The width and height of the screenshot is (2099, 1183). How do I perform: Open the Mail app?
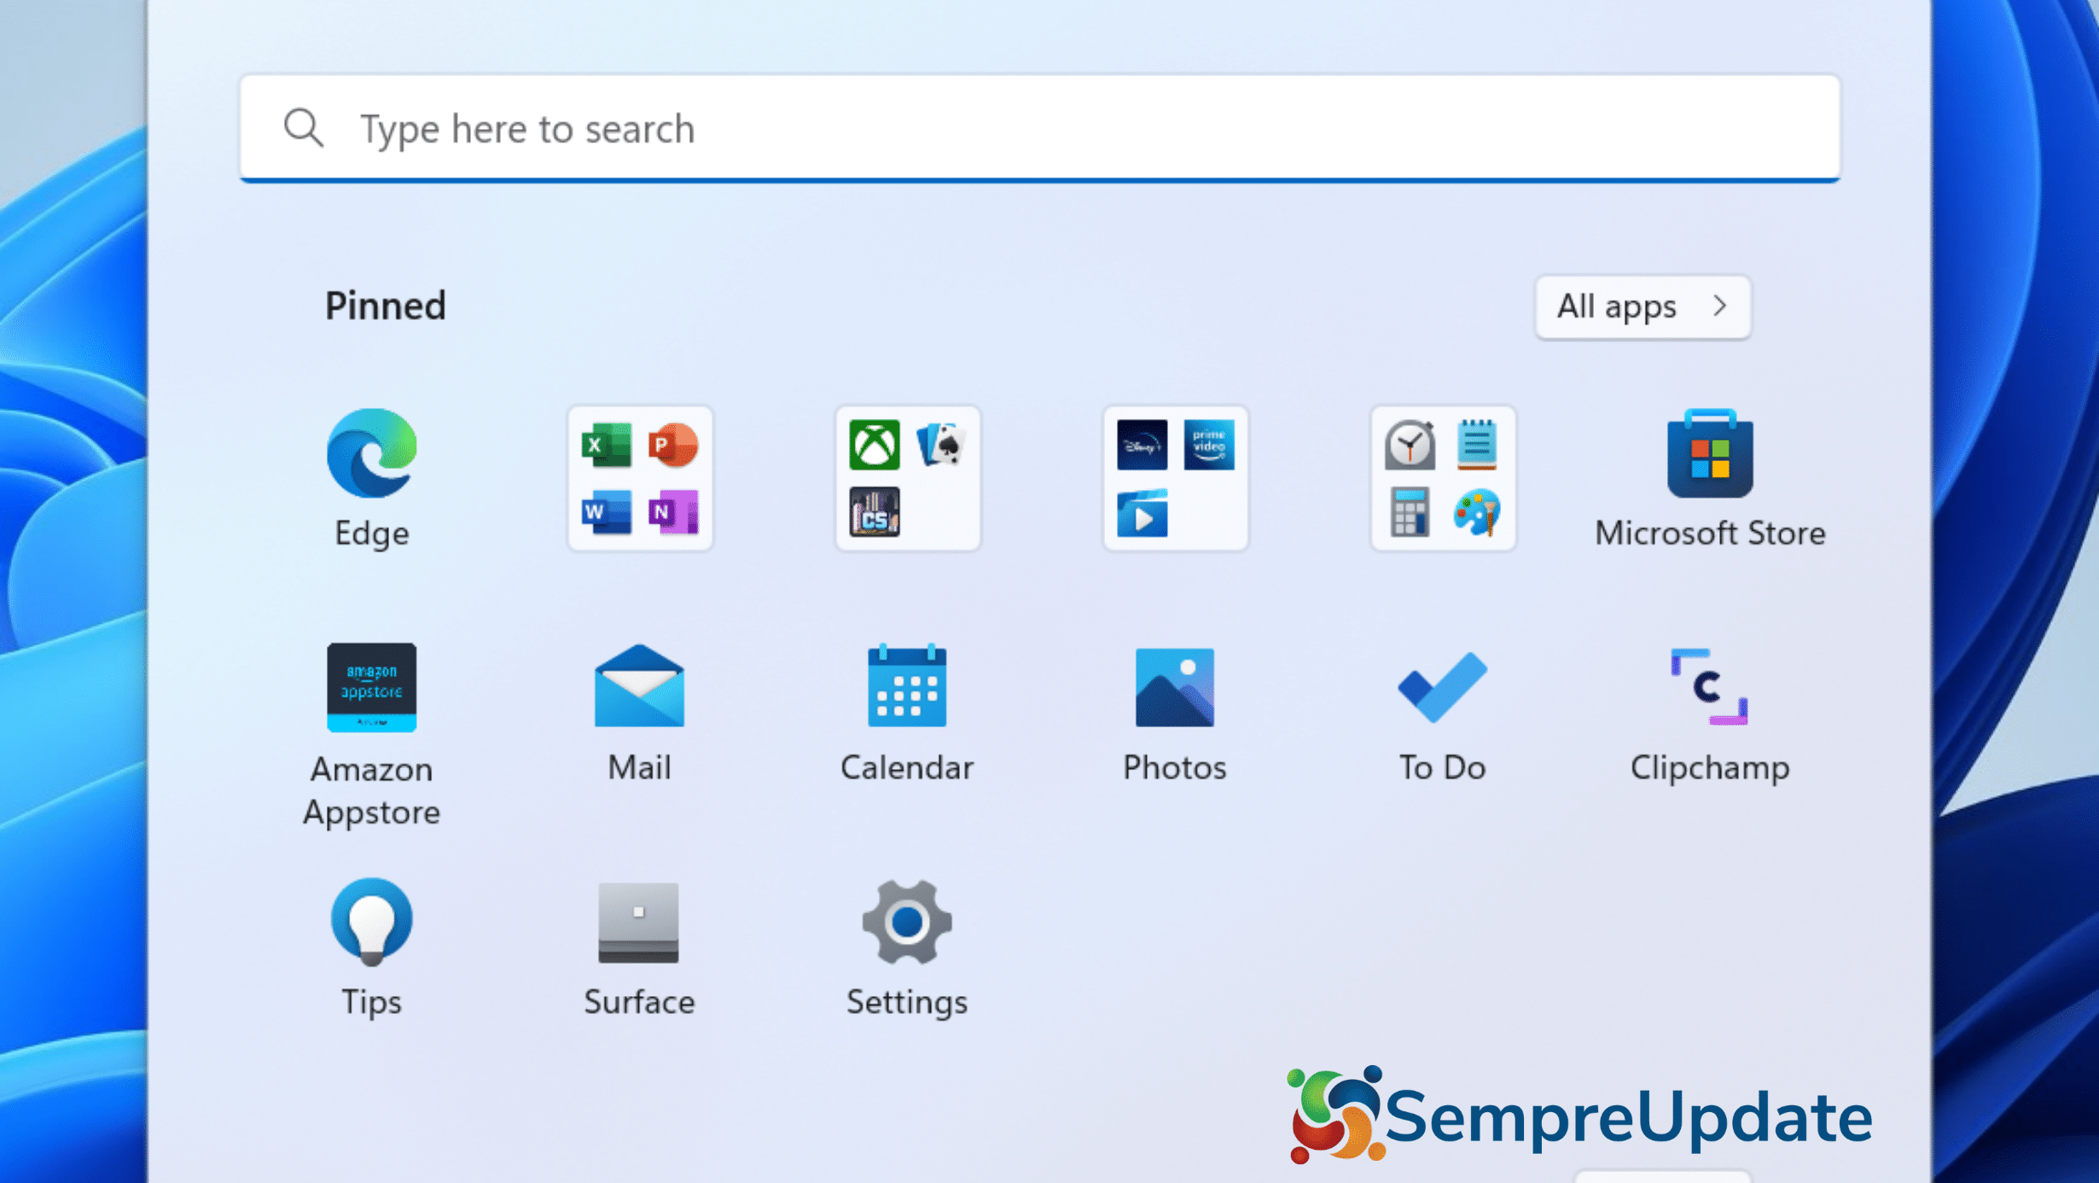click(639, 714)
